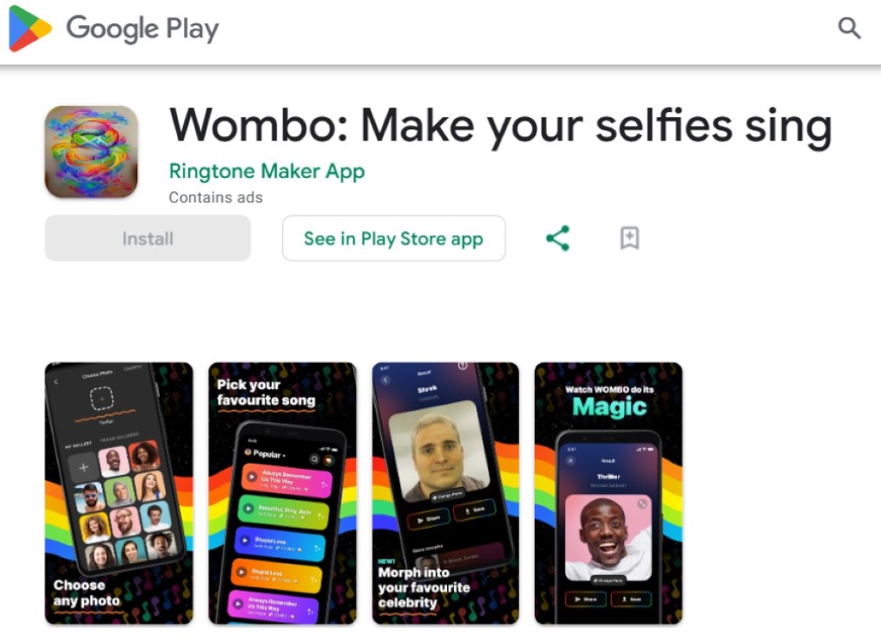Viewport: 881px width, 639px height.
Task: Open search with the magnifier icon
Action: pyautogui.click(x=849, y=28)
